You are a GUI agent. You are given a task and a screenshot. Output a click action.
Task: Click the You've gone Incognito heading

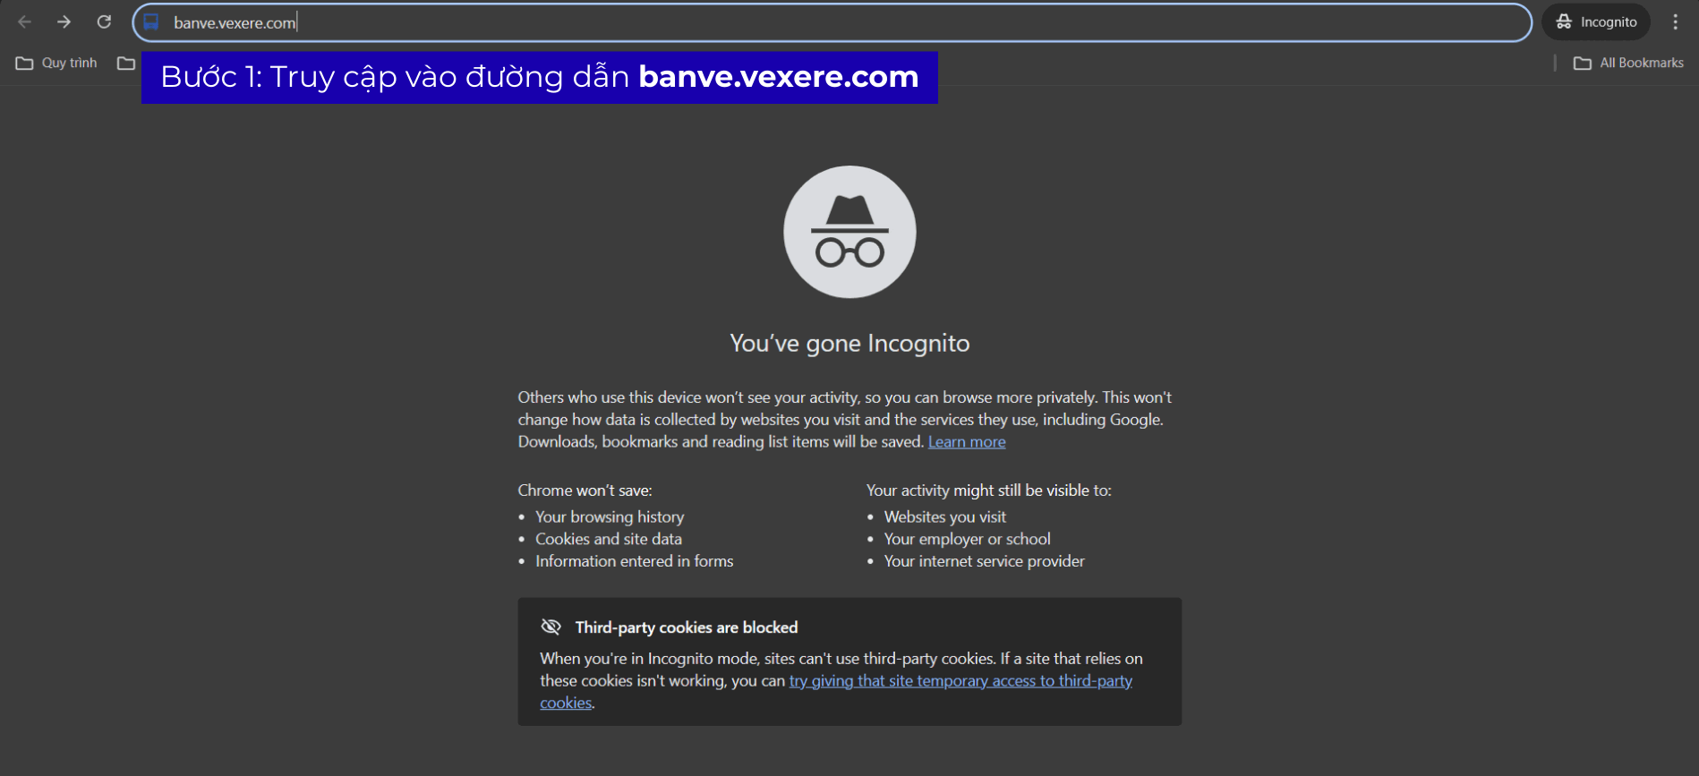click(849, 344)
